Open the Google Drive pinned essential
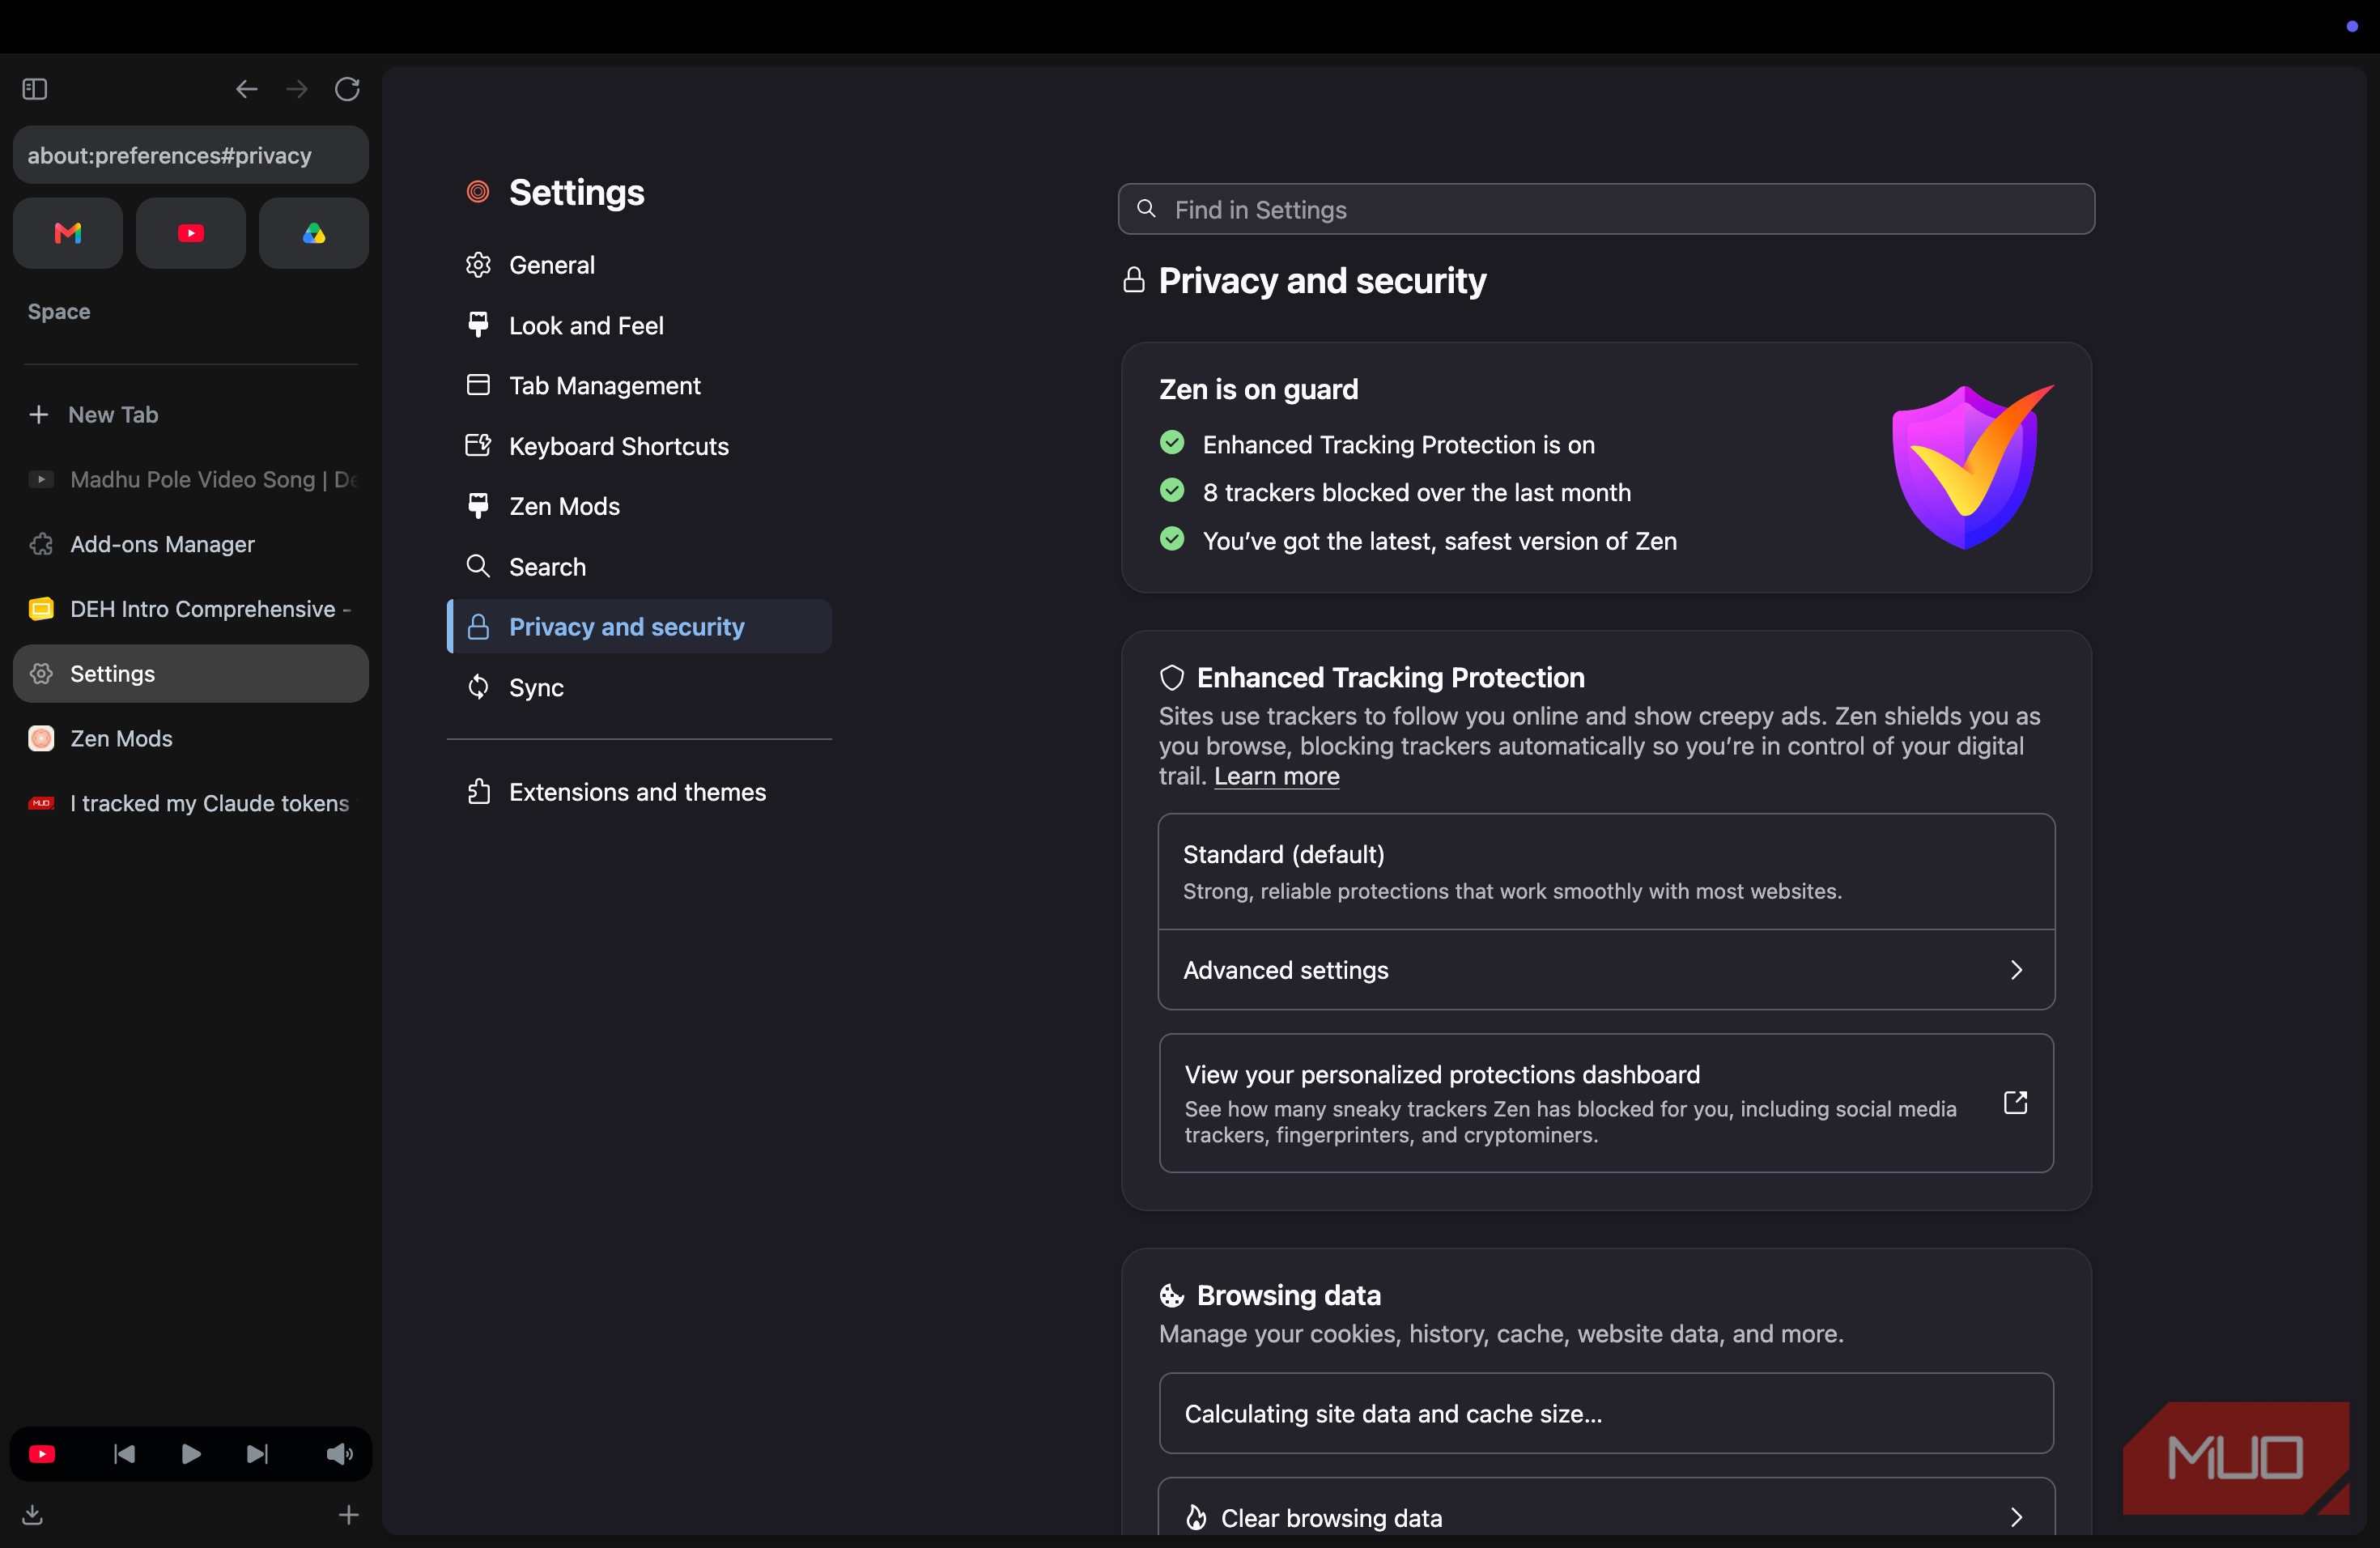The image size is (2380, 1548). point(314,233)
